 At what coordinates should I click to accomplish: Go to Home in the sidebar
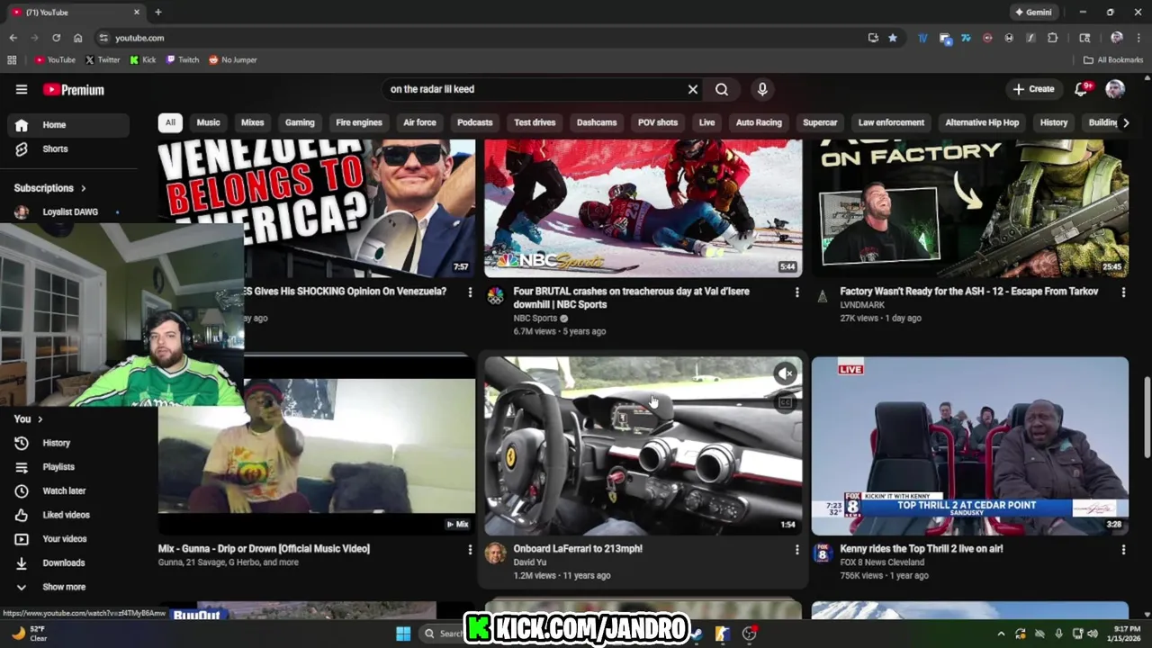(68, 125)
